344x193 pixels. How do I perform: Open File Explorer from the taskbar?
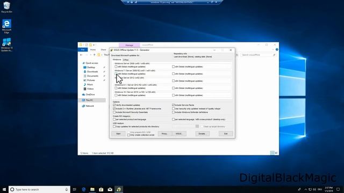point(92,189)
